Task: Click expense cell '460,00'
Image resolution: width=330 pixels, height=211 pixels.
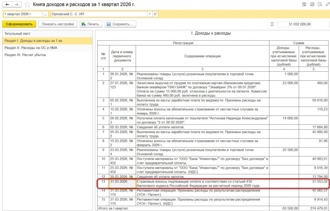Action: point(314,89)
